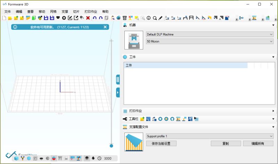Open the 帮助 menu
Image resolution: width=278 pixels, height=164 pixels.
click(105, 11)
